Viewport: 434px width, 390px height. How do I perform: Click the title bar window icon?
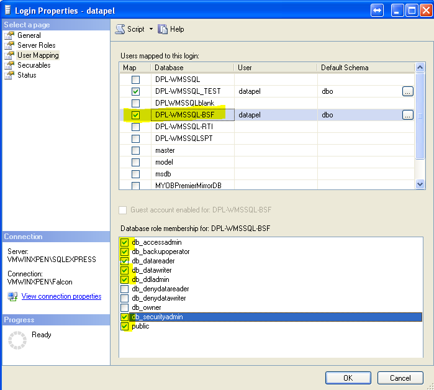coord(7,11)
